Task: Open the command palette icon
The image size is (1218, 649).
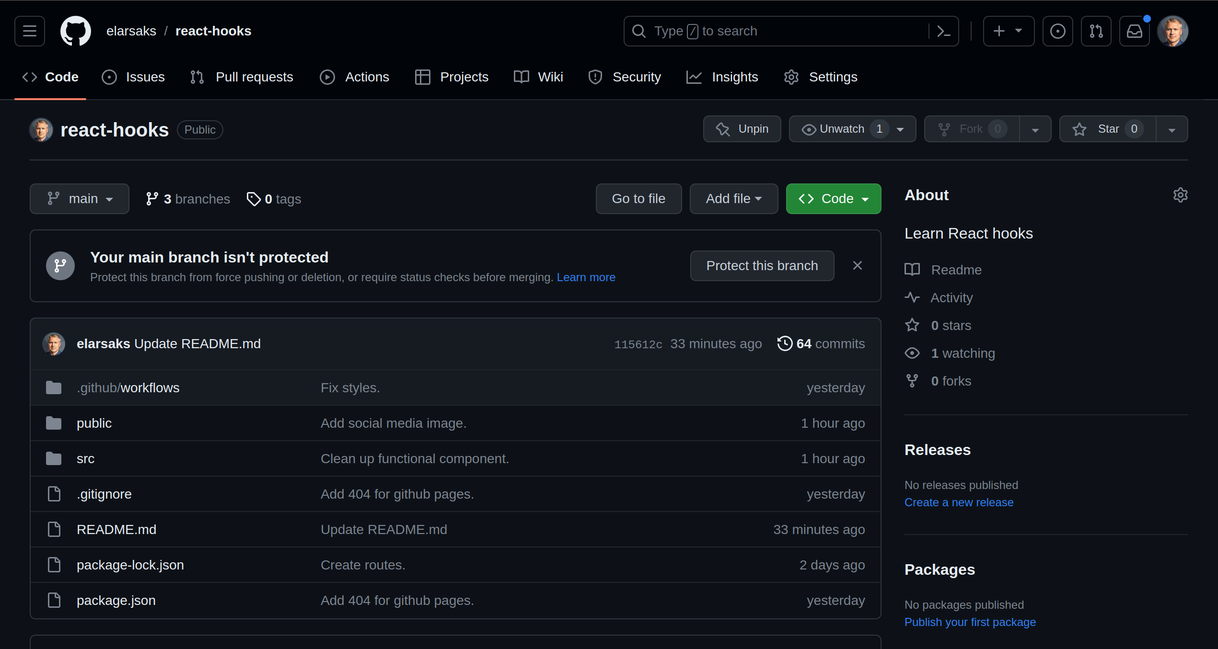Action: (944, 31)
